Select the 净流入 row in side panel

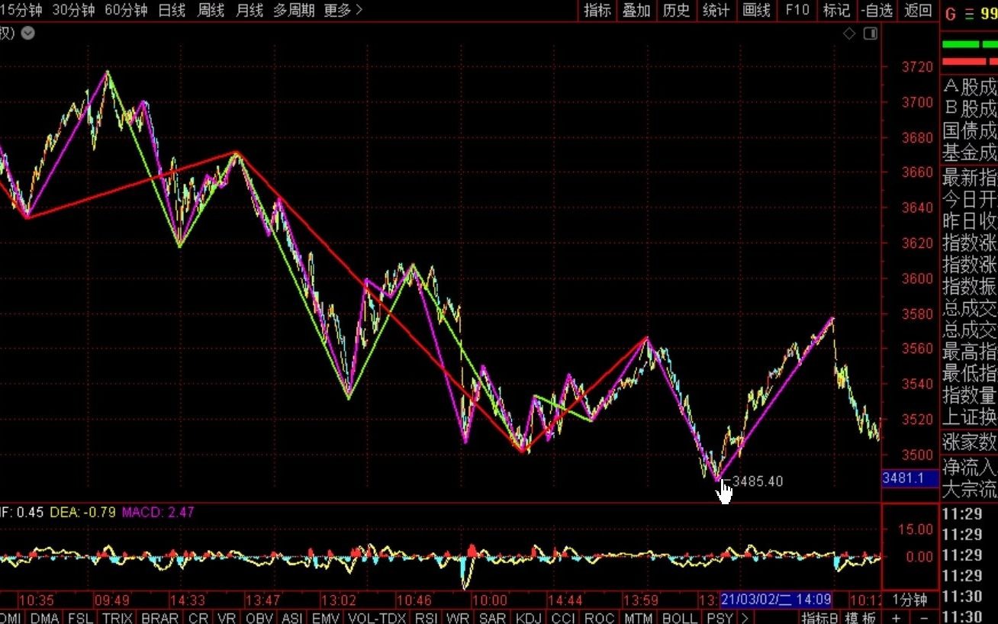969,467
